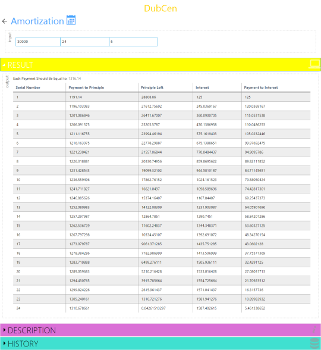The height and width of the screenshot is (350, 321).
Task: Select the Payment to Interest column header
Action: tap(261, 87)
